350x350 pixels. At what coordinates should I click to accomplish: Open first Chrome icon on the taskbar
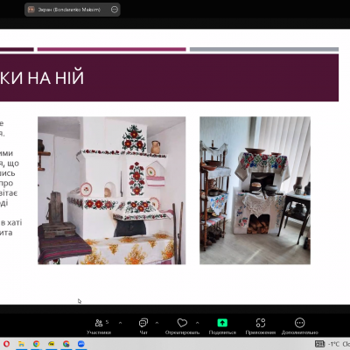(36, 344)
